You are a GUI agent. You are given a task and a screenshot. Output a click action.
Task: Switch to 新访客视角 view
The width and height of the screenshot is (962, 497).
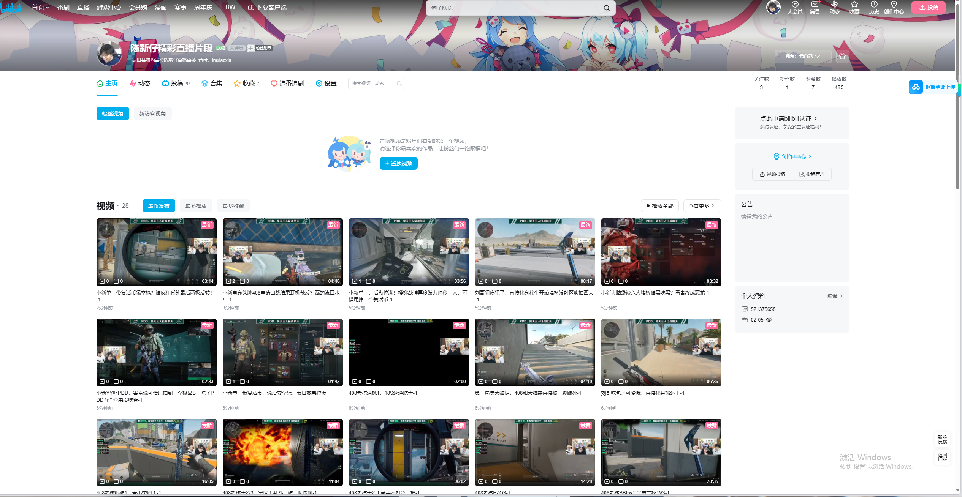click(152, 114)
